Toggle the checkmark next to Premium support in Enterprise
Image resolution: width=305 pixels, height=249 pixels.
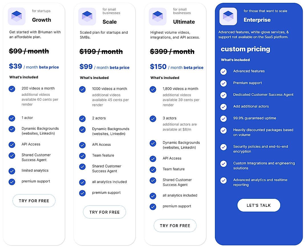[x=223, y=84]
